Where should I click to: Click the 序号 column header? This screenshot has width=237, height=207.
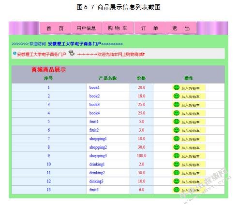click(48, 78)
